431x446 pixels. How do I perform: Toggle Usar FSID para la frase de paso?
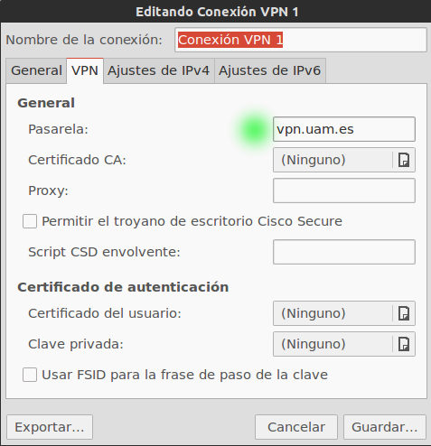coord(30,375)
